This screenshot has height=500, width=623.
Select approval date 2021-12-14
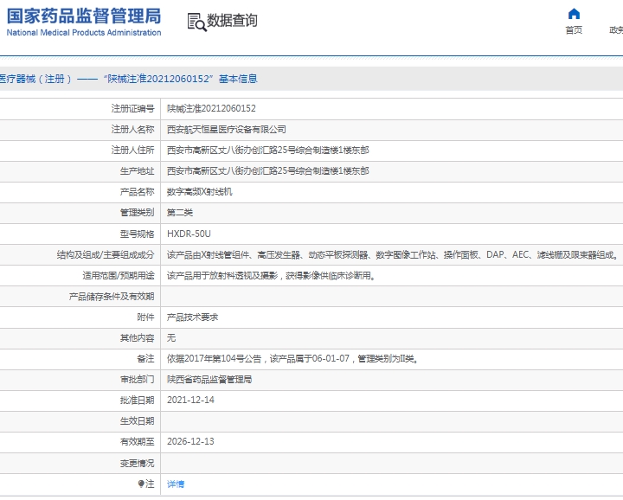point(190,400)
